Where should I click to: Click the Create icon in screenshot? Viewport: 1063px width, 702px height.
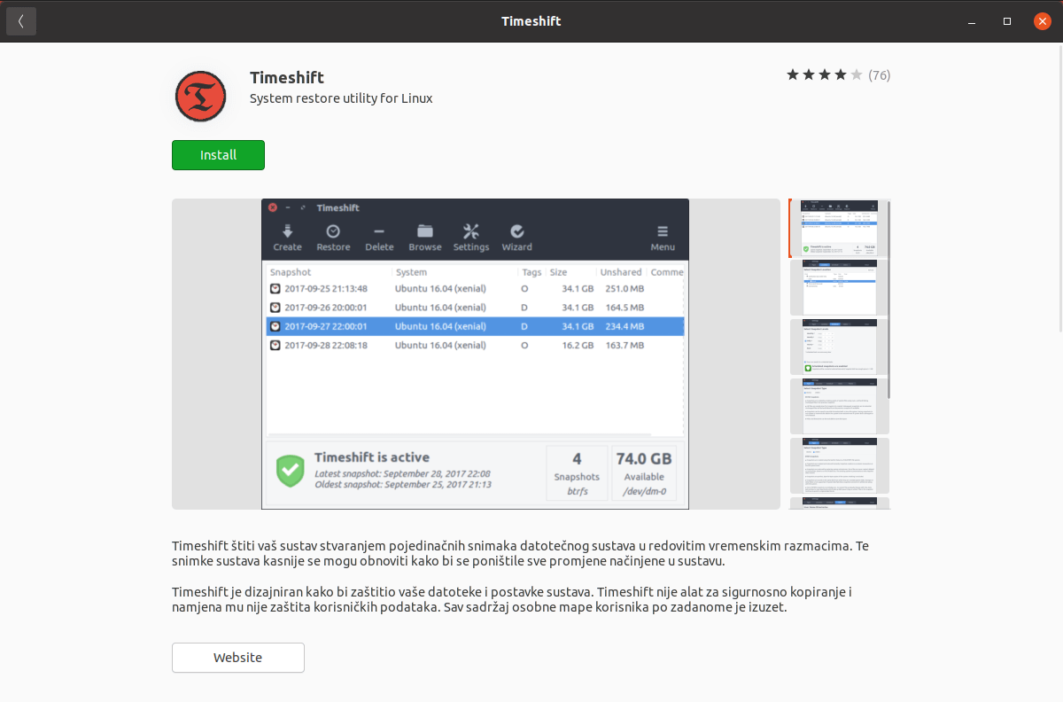287,231
